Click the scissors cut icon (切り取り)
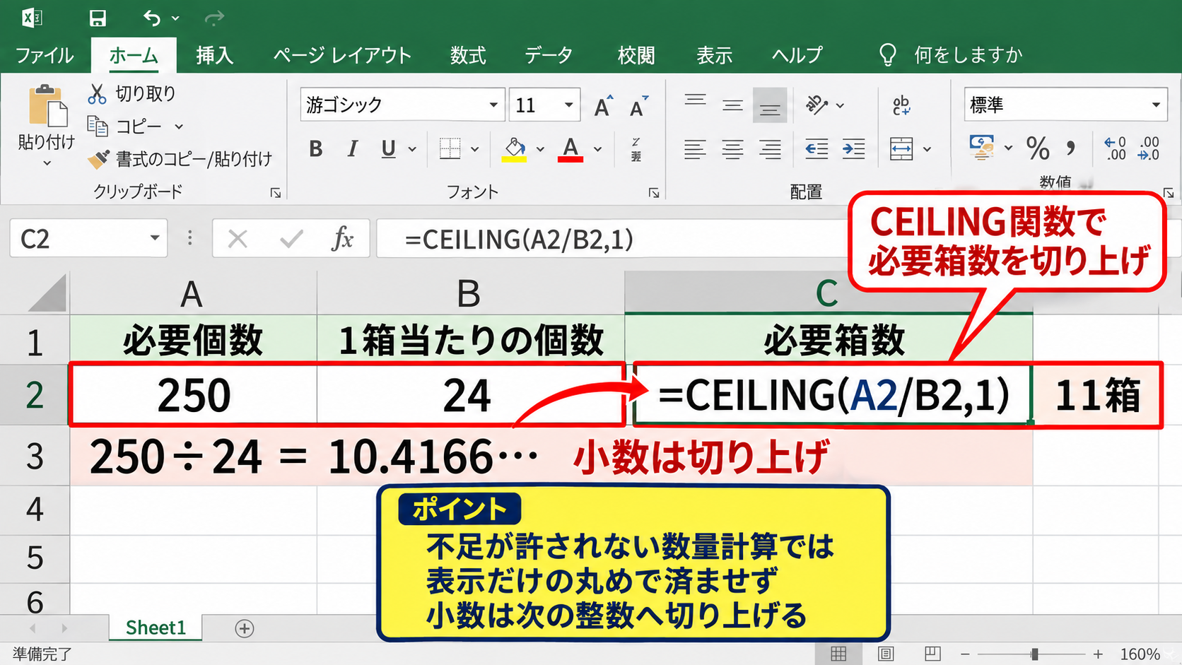This screenshot has width=1182, height=665. [x=97, y=93]
